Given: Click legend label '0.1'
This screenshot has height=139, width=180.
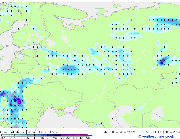Looking at the screenshot, I should pos(3,138).
